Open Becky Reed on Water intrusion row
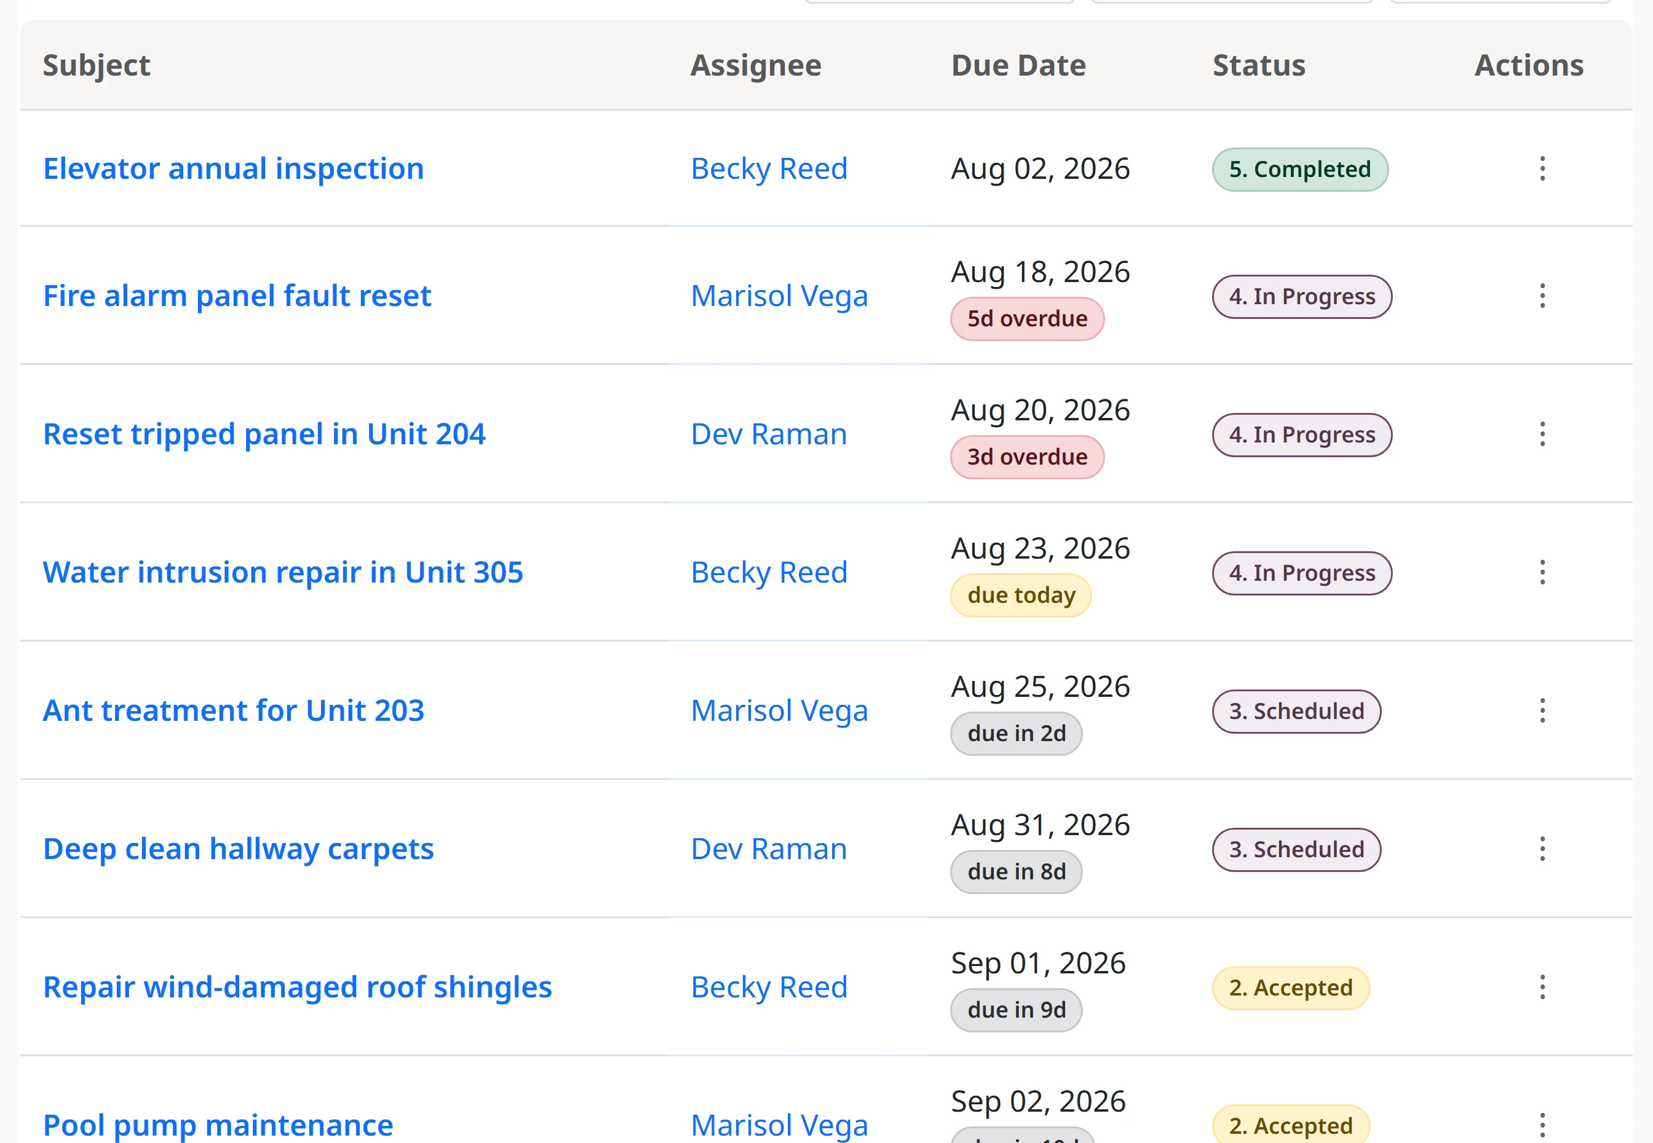 (x=769, y=572)
